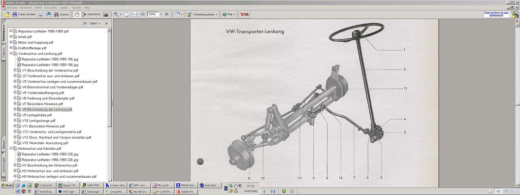Expand Motor und Kupplung.pdf bookmark
520x195 pixels.
11,42
